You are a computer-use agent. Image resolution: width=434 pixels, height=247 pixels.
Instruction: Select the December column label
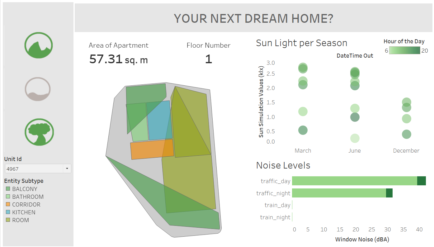(x=406, y=150)
